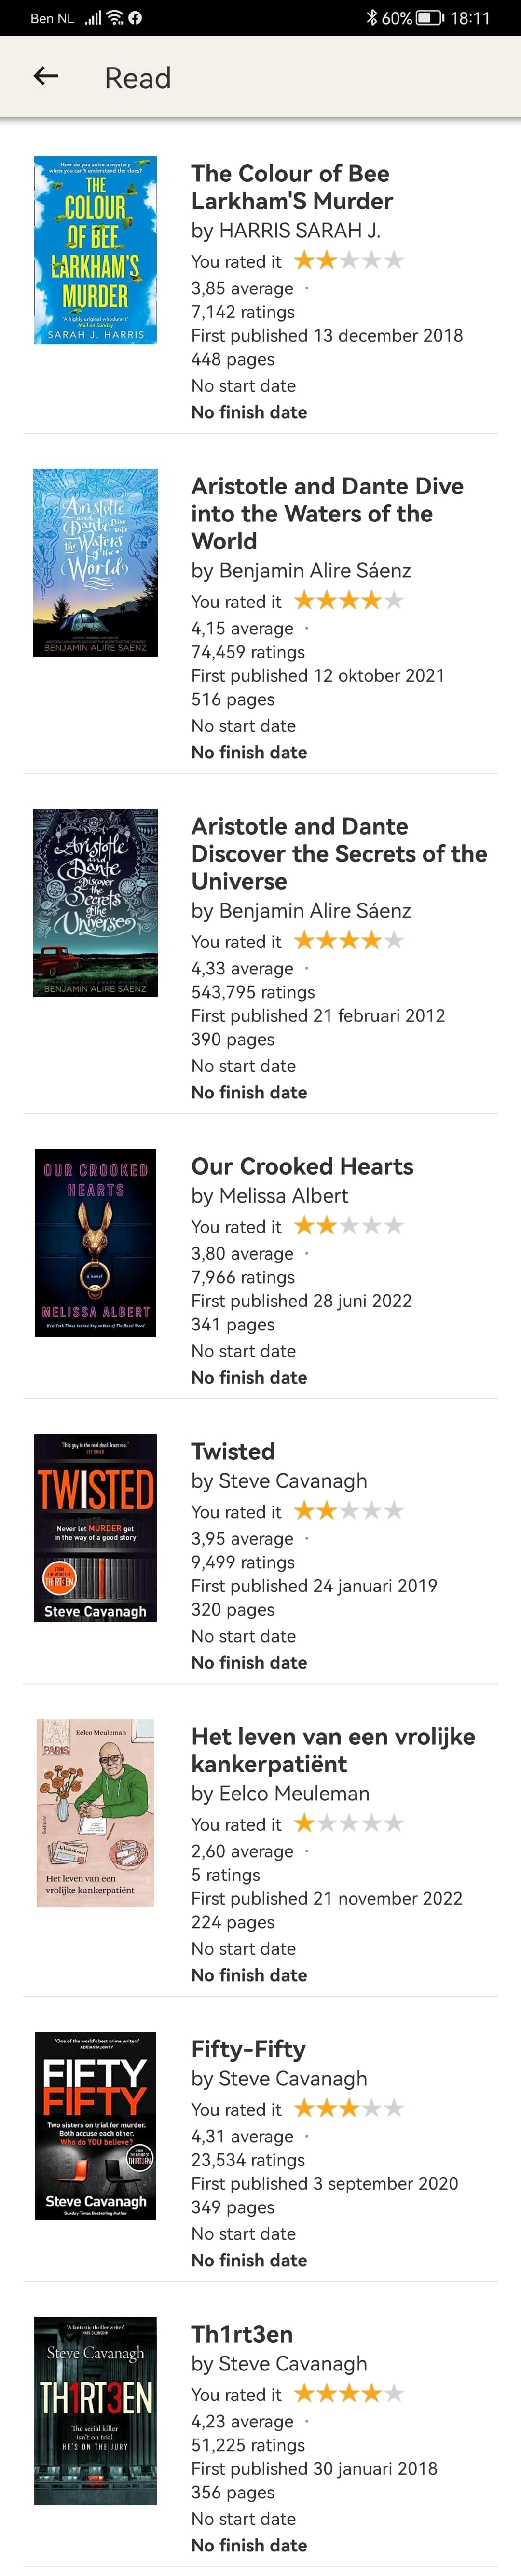Open the Th1rt3en book title

pos(242,2335)
